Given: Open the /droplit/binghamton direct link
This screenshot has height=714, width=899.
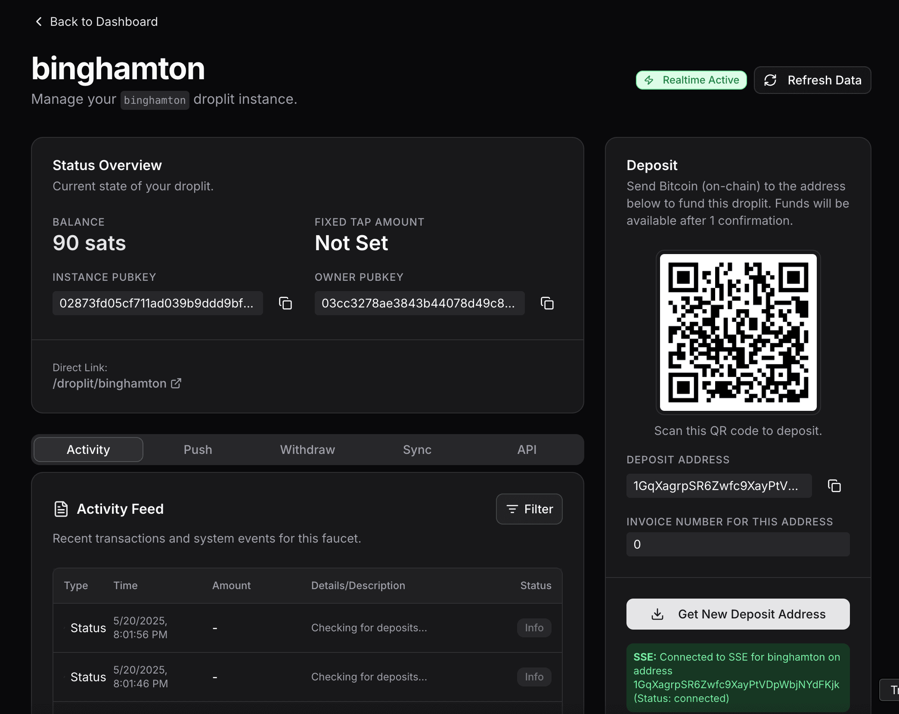Looking at the screenshot, I should (x=109, y=383).
